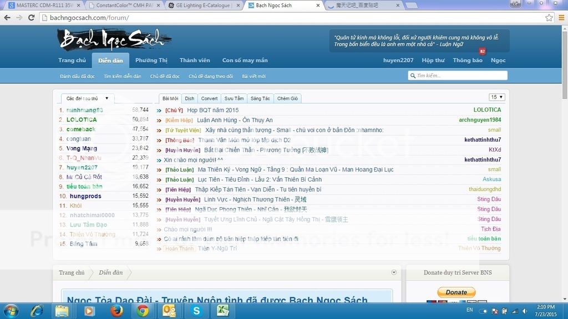The image size is (568, 319).
Task: Open File Explorer taskbar icon
Action: (x=62, y=311)
